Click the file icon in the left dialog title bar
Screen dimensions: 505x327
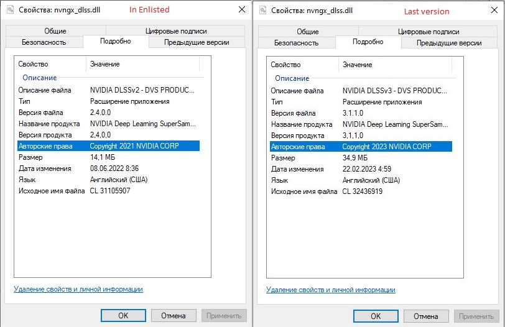(x=10, y=10)
